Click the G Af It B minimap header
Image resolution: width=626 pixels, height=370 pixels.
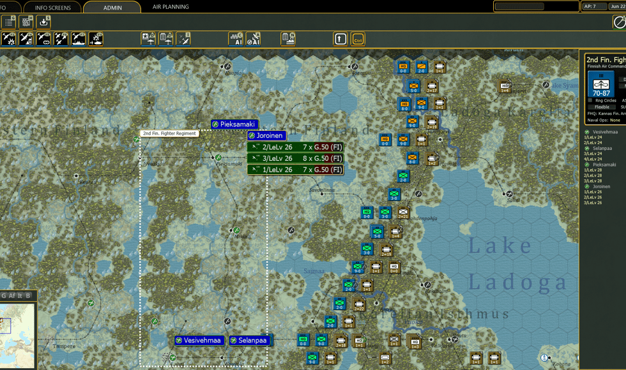pyautogui.click(x=17, y=295)
